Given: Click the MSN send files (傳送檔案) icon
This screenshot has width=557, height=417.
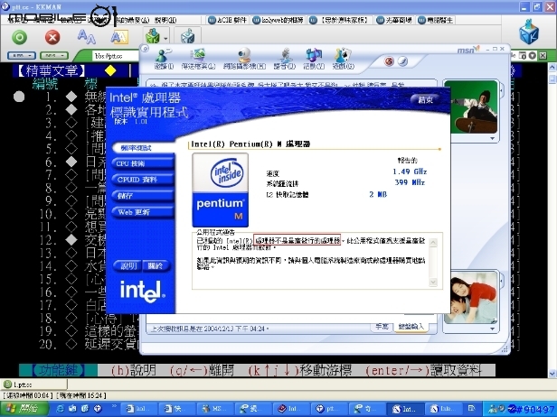Looking at the screenshot, I should pyautogui.click(x=198, y=59).
